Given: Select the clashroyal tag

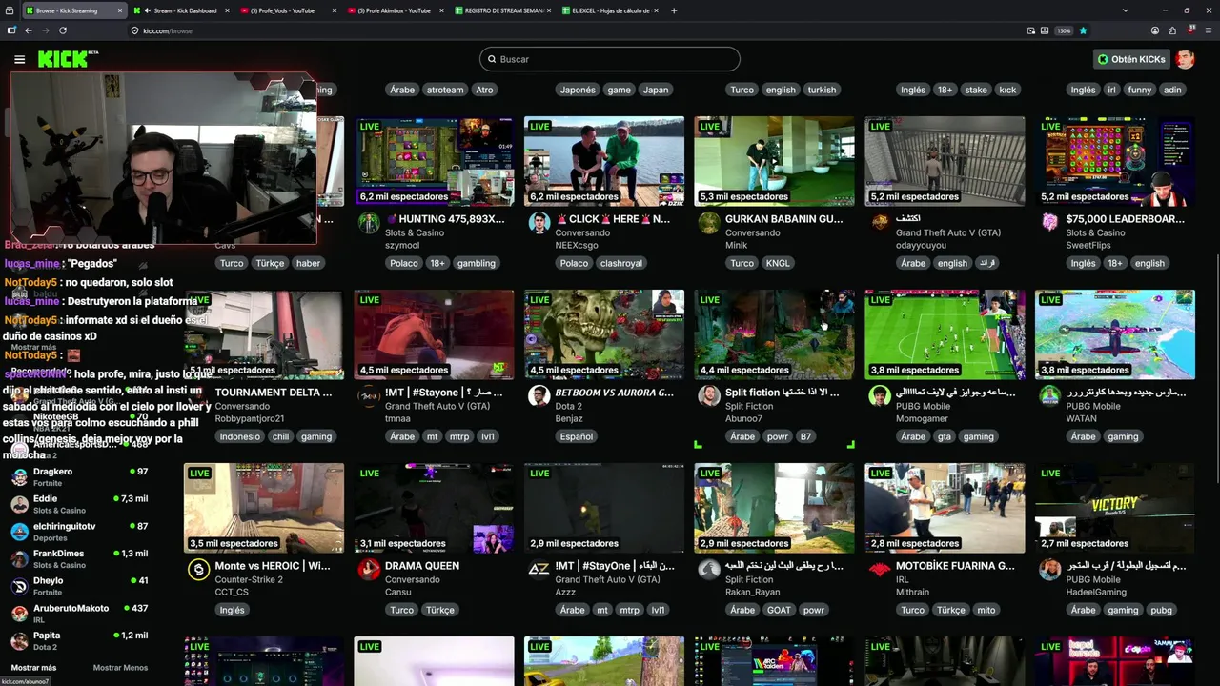Looking at the screenshot, I should coord(620,263).
